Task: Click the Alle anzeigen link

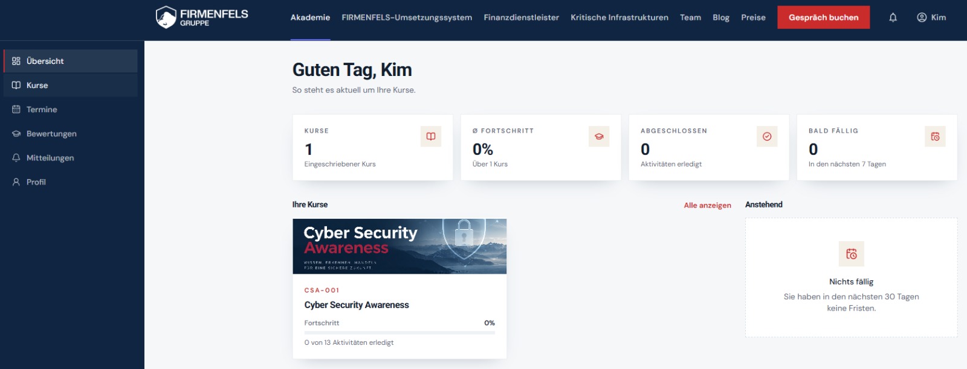Action: (707, 205)
